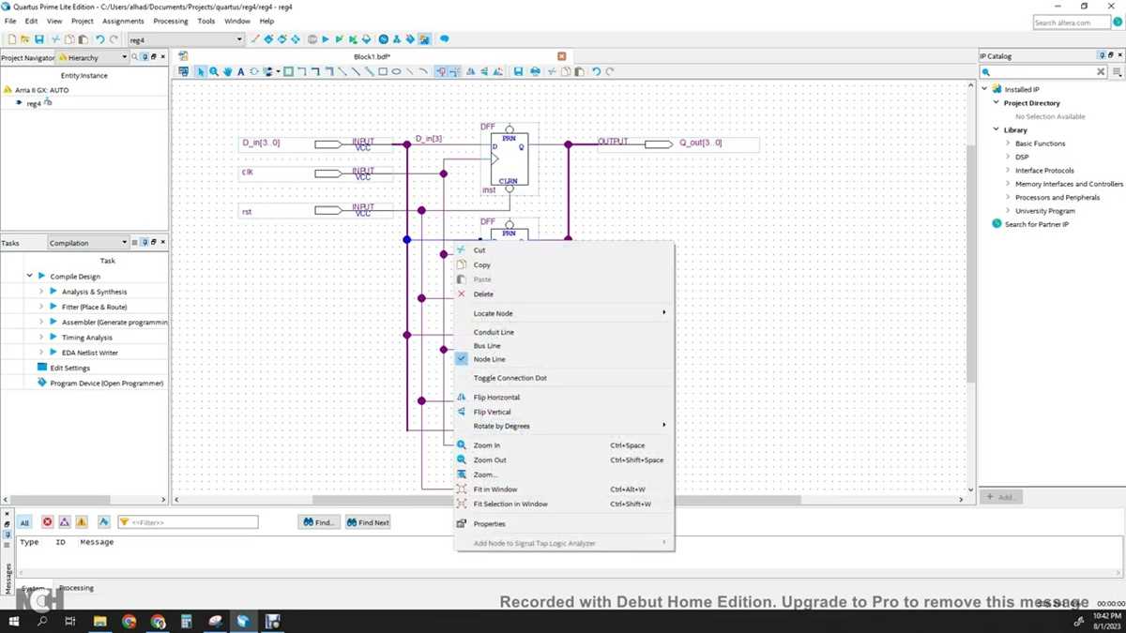Choose Toggle Connection Dot
The height and width of the screenshot is (633, 1126).
click(563, 378)
